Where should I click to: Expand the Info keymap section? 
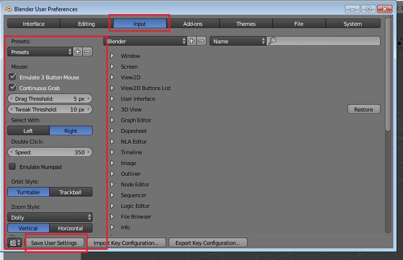[112, 227]
